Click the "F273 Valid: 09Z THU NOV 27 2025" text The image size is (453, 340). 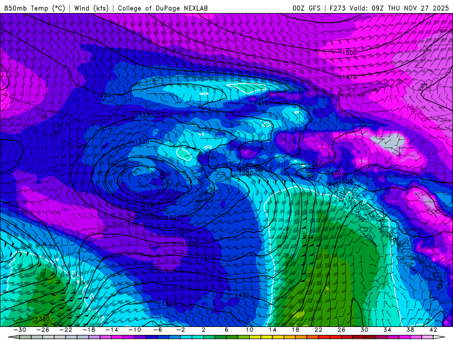(x=389, y=8)
